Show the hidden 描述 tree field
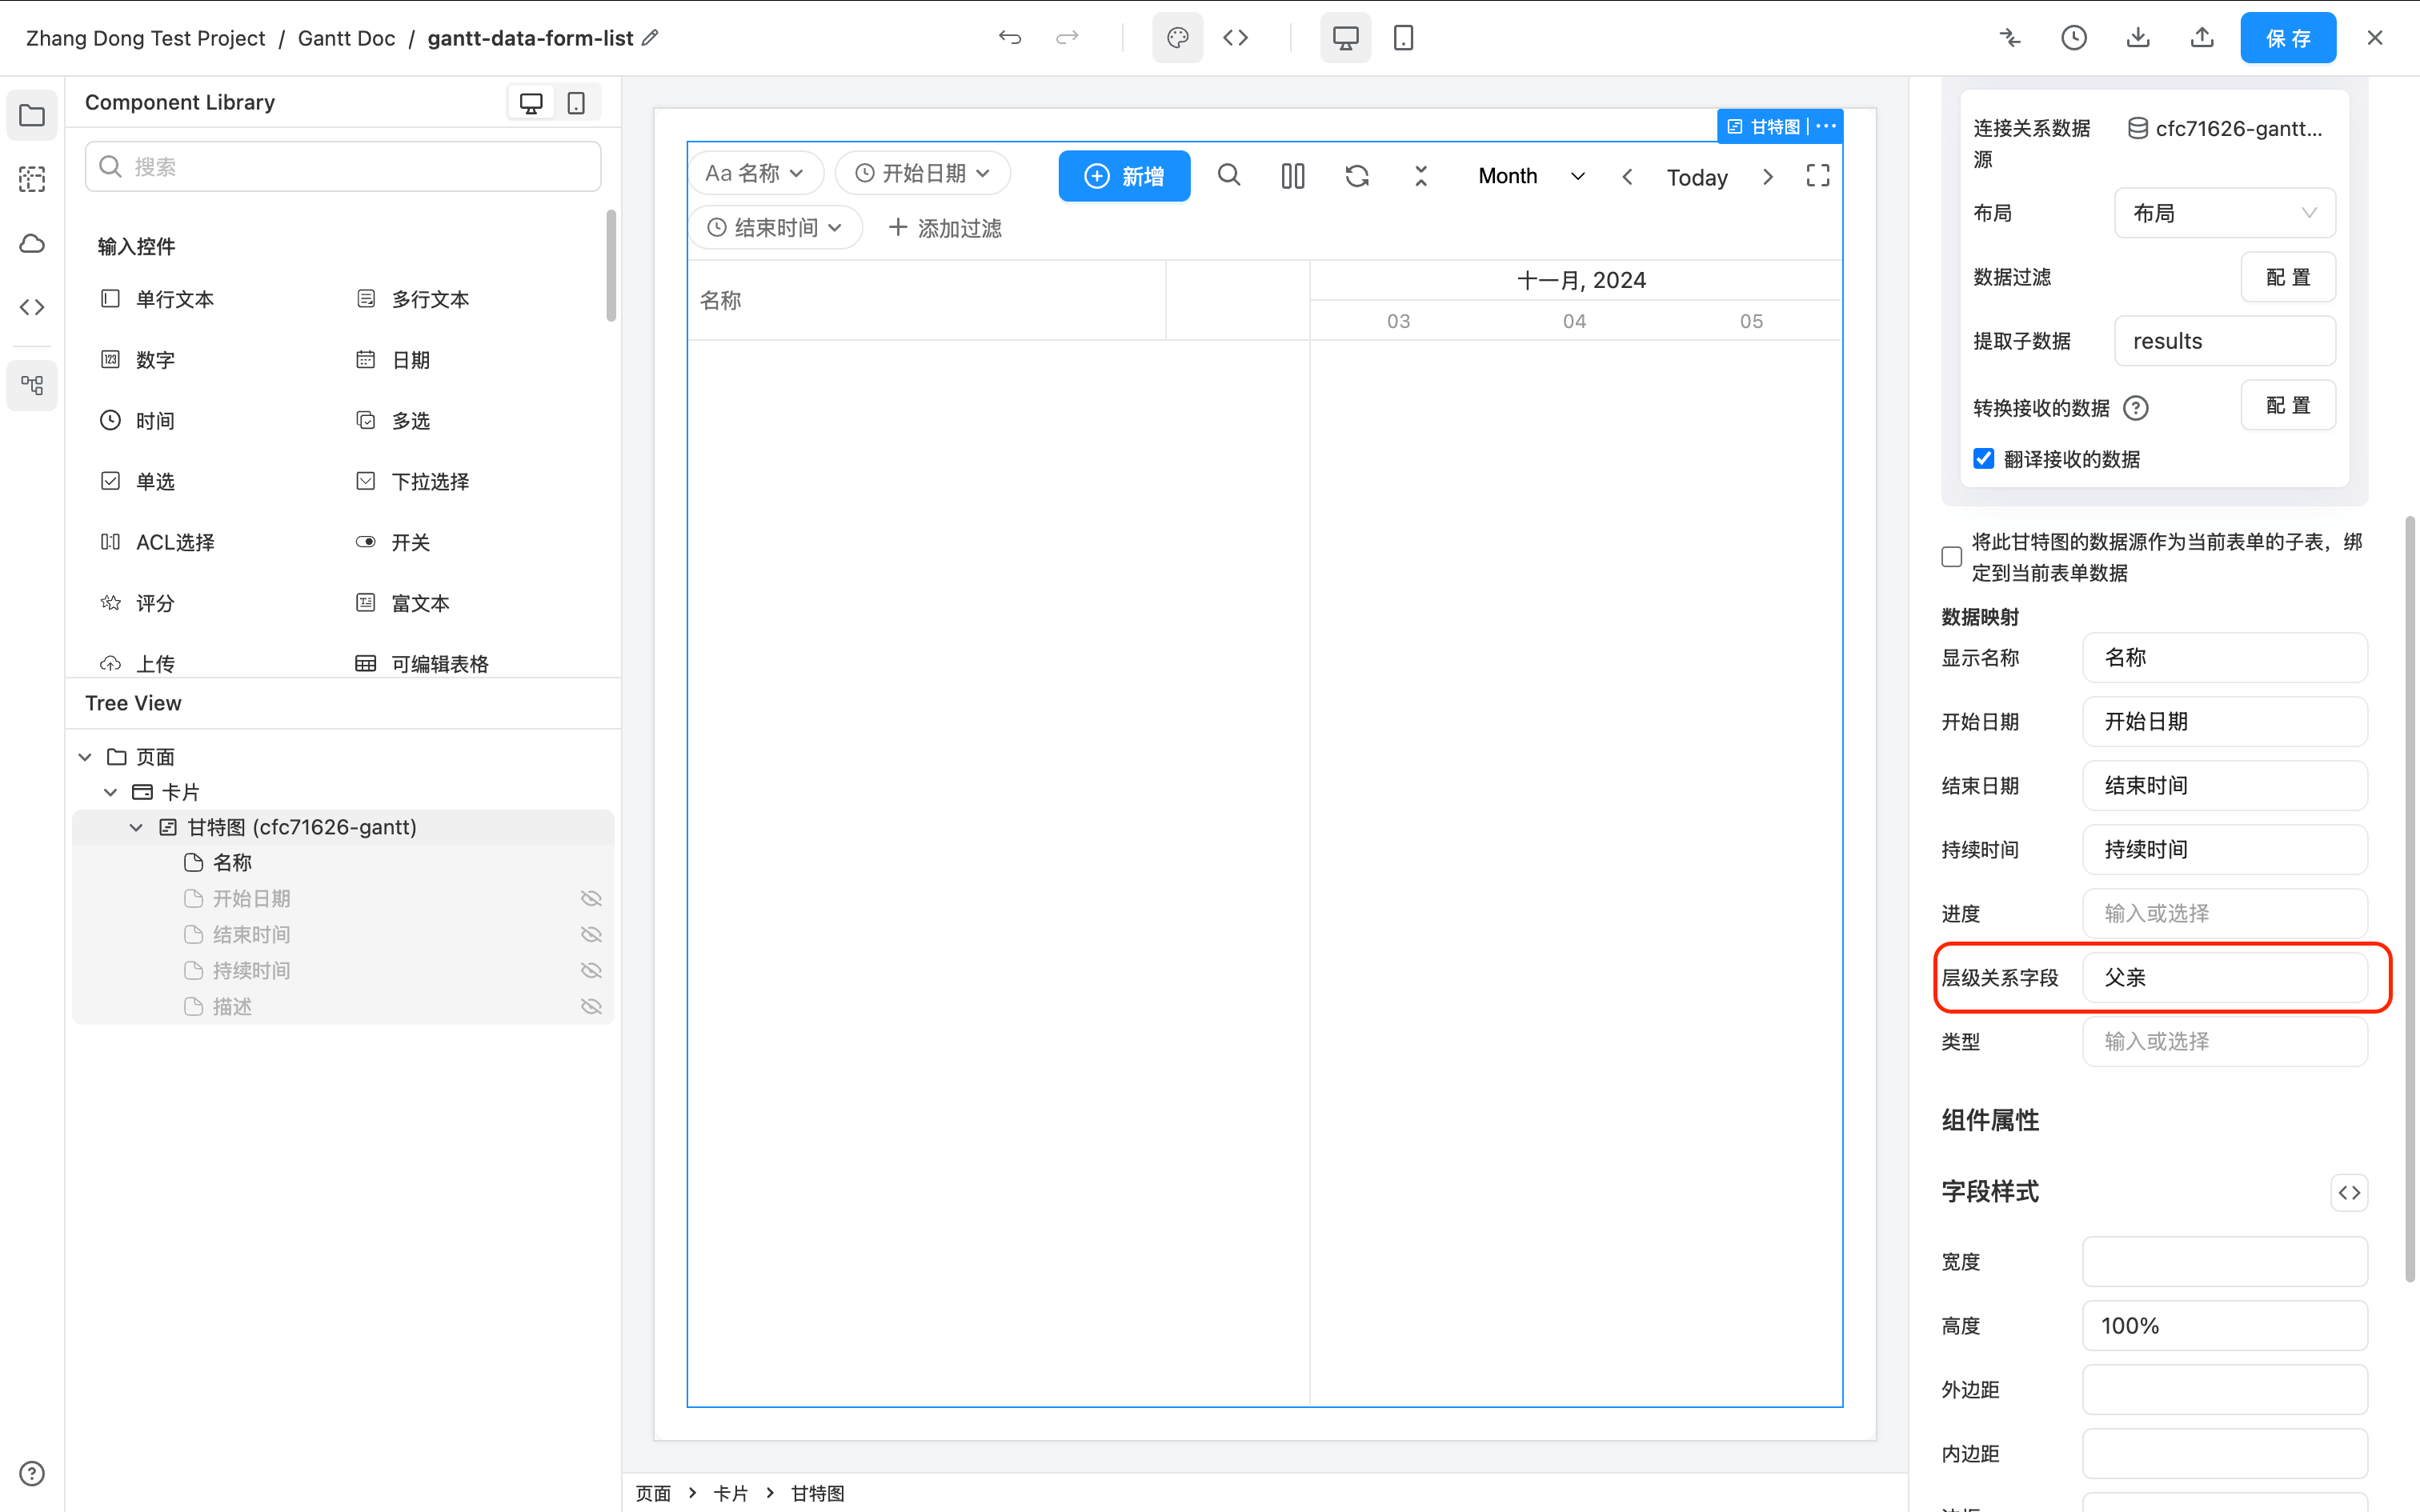2420x1512 pixels. tap(591, 1006)
